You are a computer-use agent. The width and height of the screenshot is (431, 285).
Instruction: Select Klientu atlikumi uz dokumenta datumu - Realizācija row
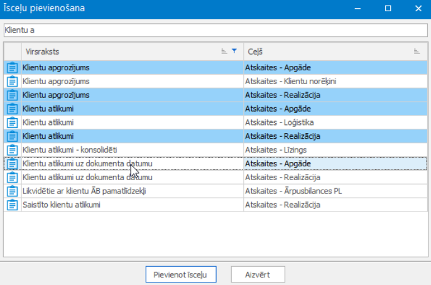point(87,178)
